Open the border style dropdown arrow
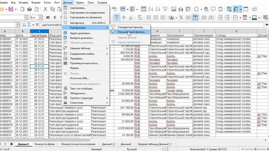 click(250, 18)
